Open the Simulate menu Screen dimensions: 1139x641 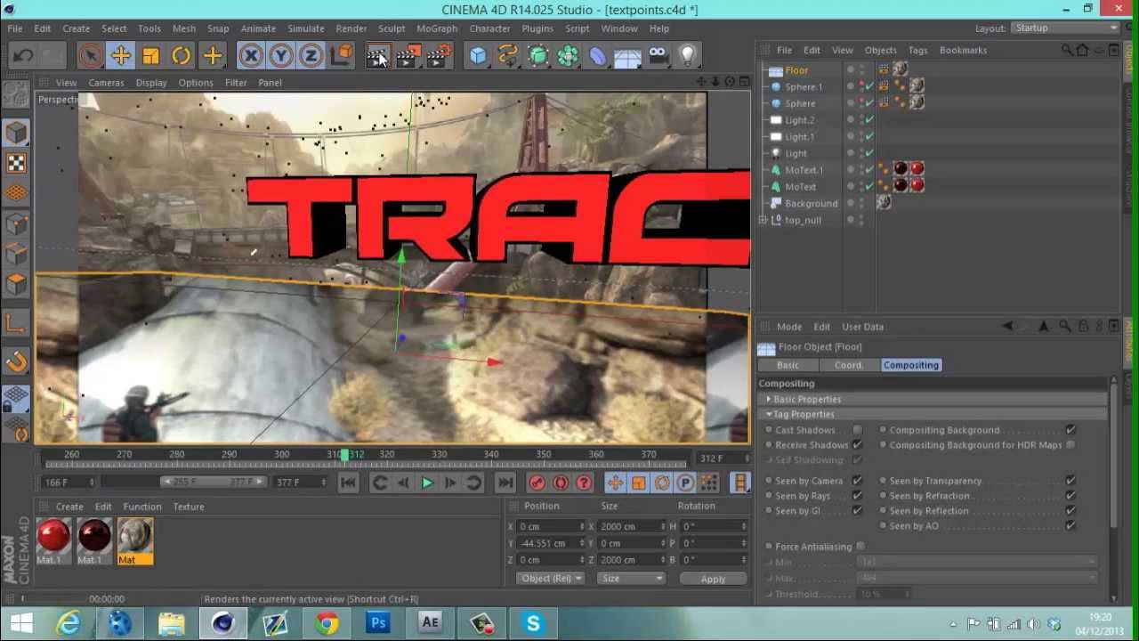306,28
